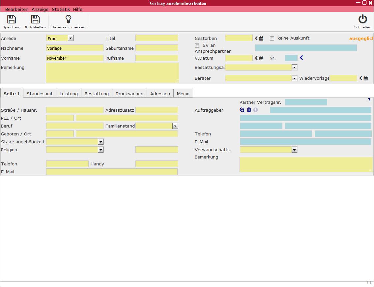Toggle the SV an Ansprechpartner checkbox

pos(197,46)
